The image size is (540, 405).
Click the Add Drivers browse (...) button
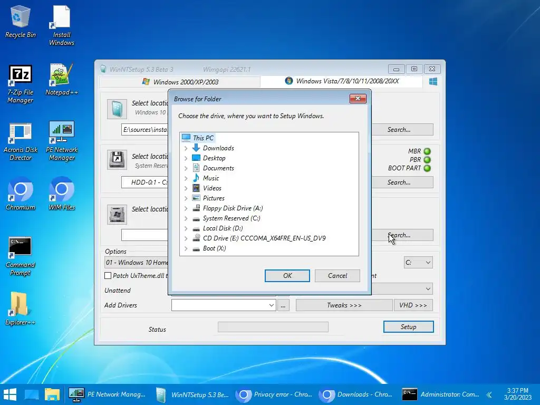coord(283,305)
